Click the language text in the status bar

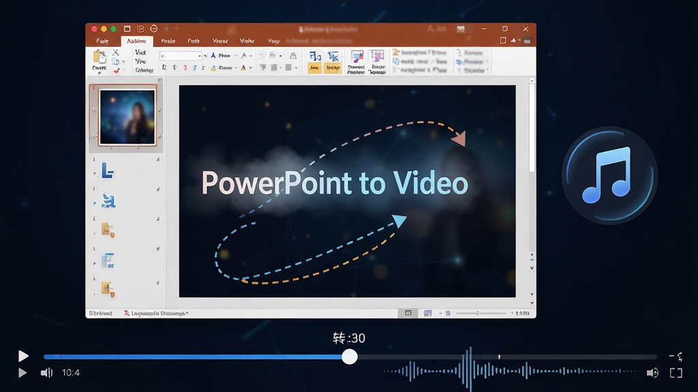point(160,313)
